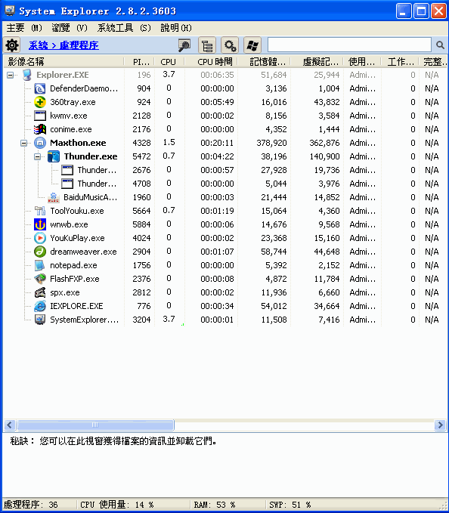
Task: Click the ToolYouku.exe tools icon
Action: 40,211
